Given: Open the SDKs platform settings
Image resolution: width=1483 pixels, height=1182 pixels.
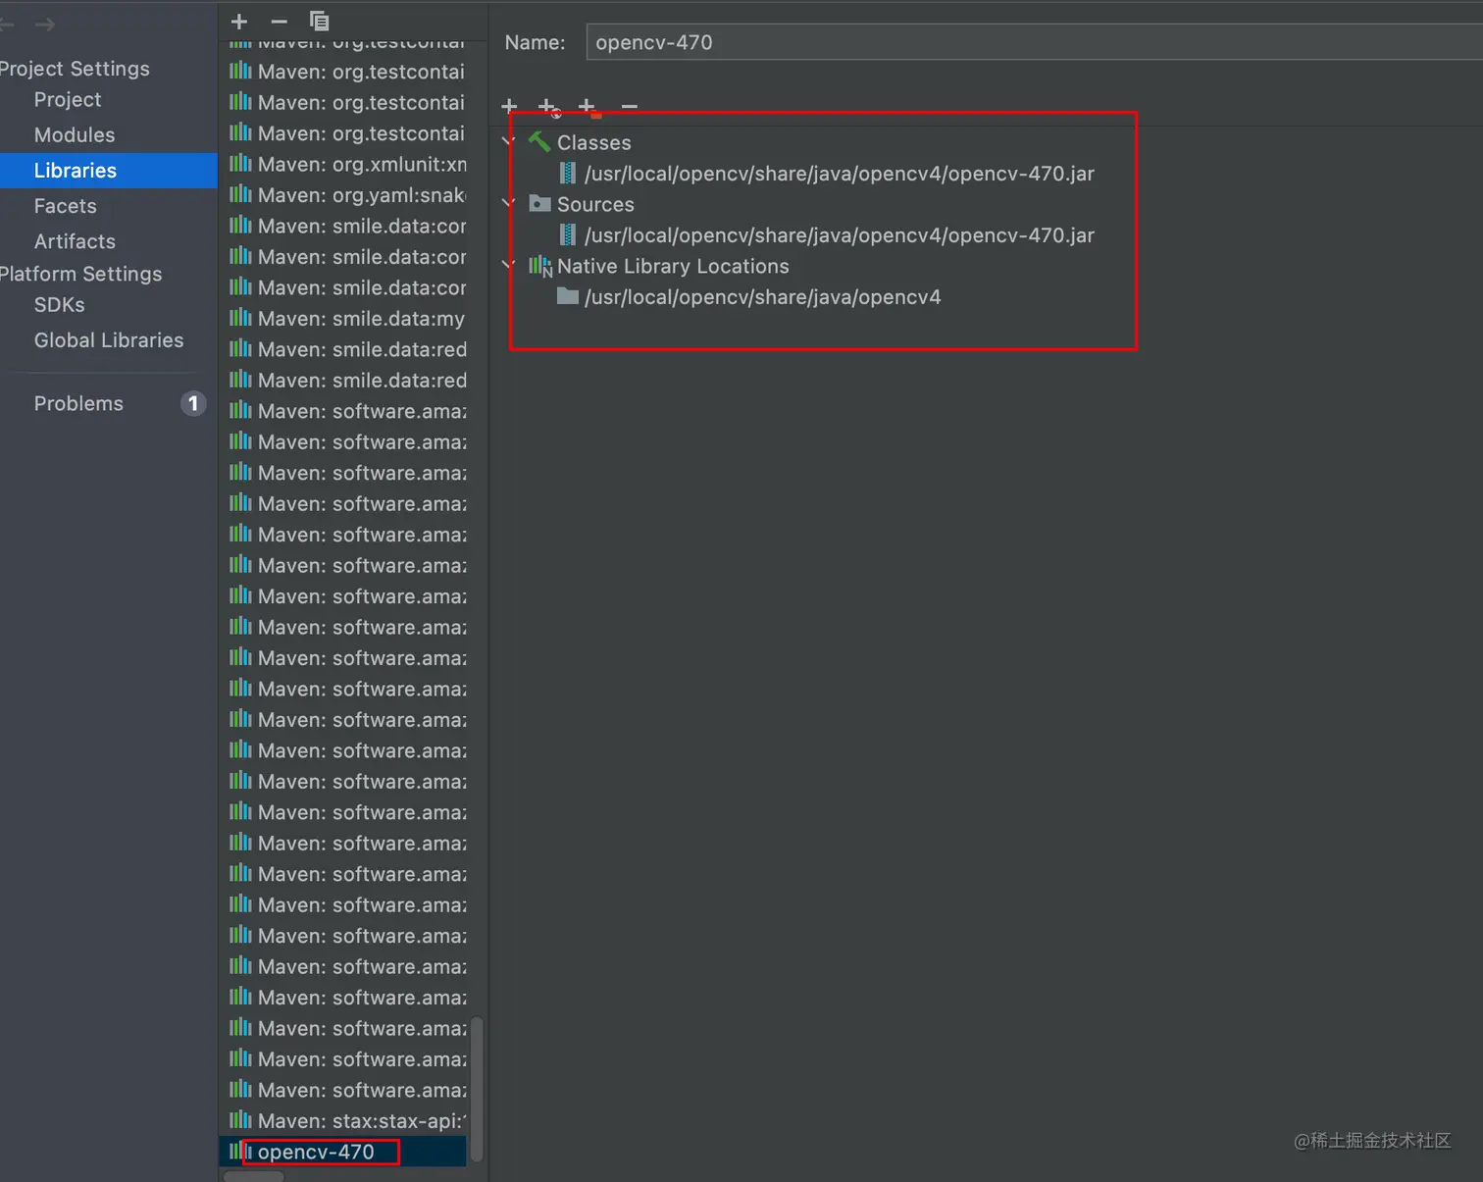Looking at the screenshot, I should (x=59, y=305).
